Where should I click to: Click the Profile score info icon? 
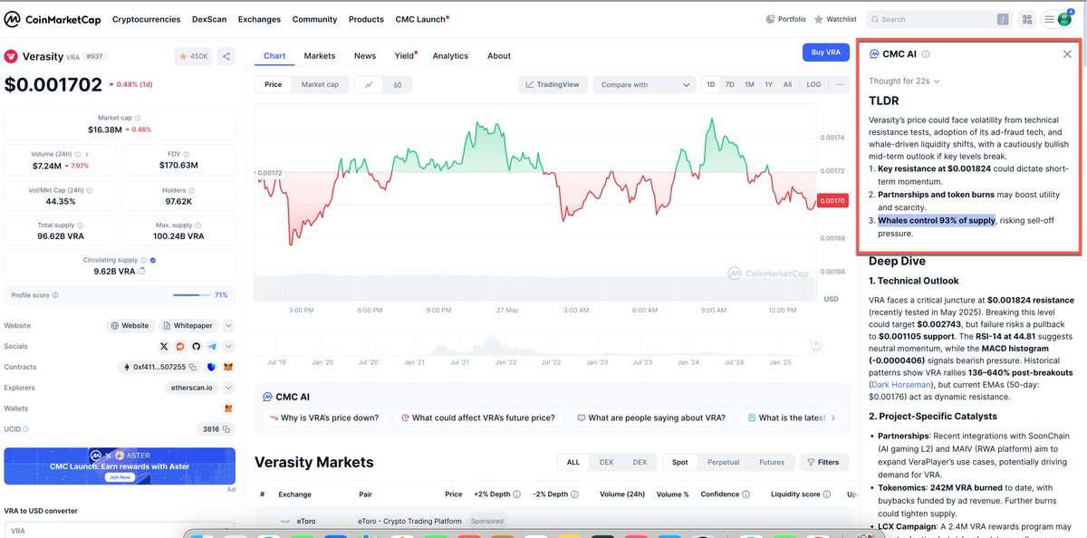coord(56,295)
